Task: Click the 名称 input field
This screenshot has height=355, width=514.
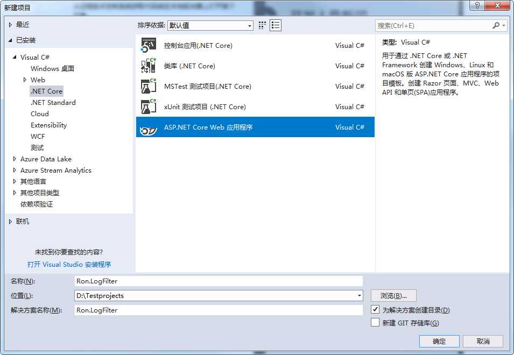Action: 219,281
